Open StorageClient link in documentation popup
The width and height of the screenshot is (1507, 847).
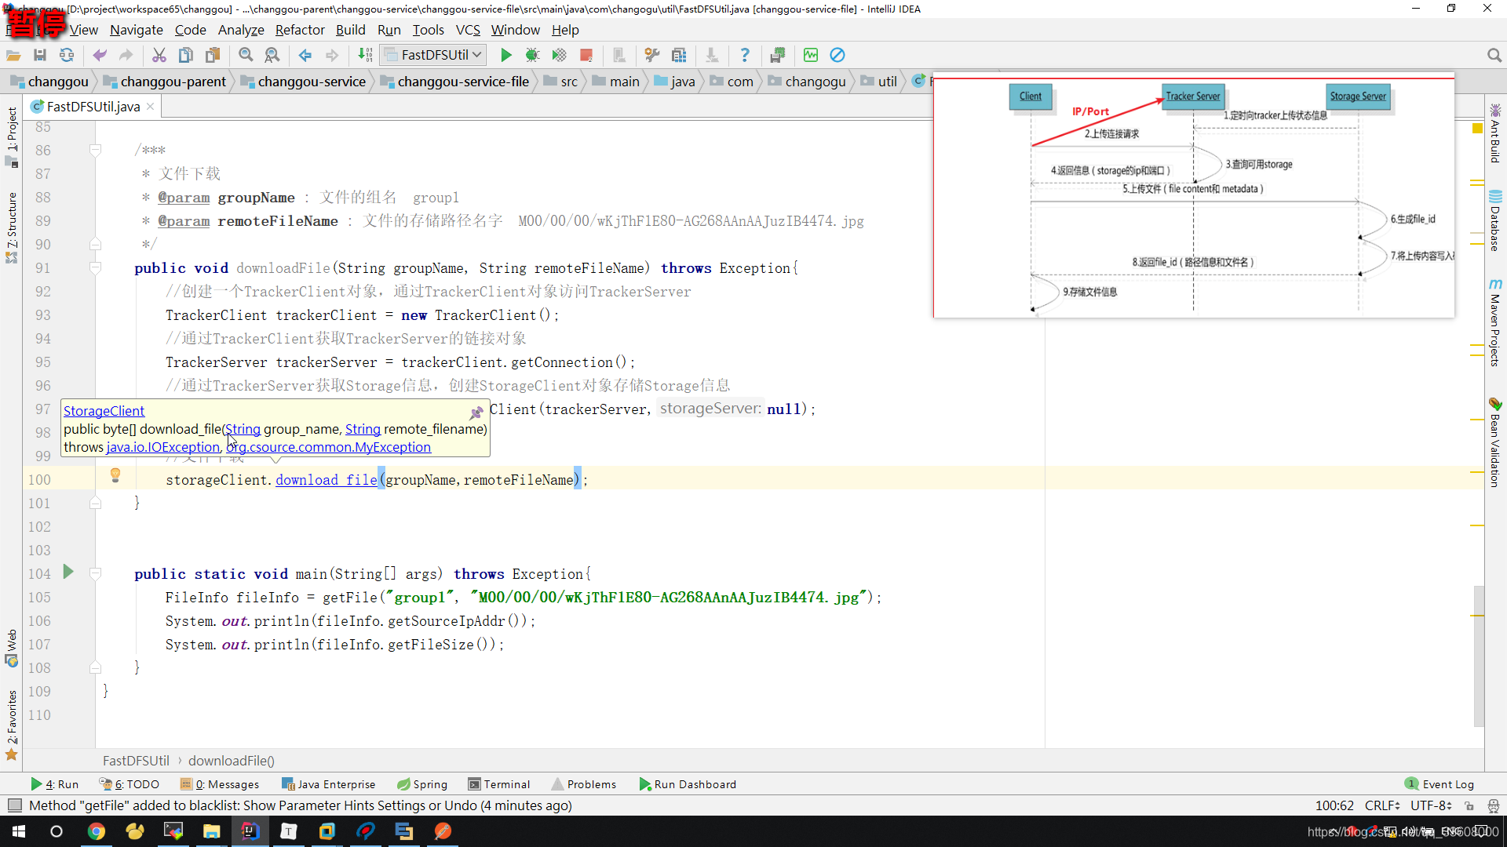pos(104,411)
